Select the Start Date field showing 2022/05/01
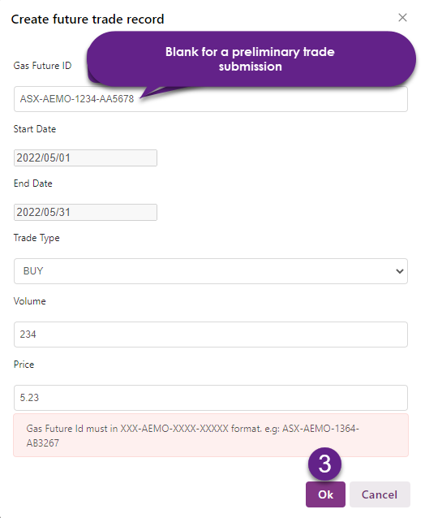Image resolution: width=425 pixels, height=518 pixels. click(85, 158)
